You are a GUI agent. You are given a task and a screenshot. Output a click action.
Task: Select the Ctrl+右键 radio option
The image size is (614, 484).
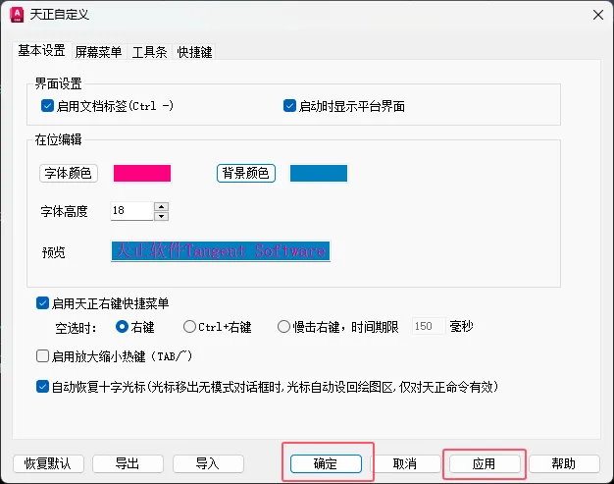pos(189,327)
